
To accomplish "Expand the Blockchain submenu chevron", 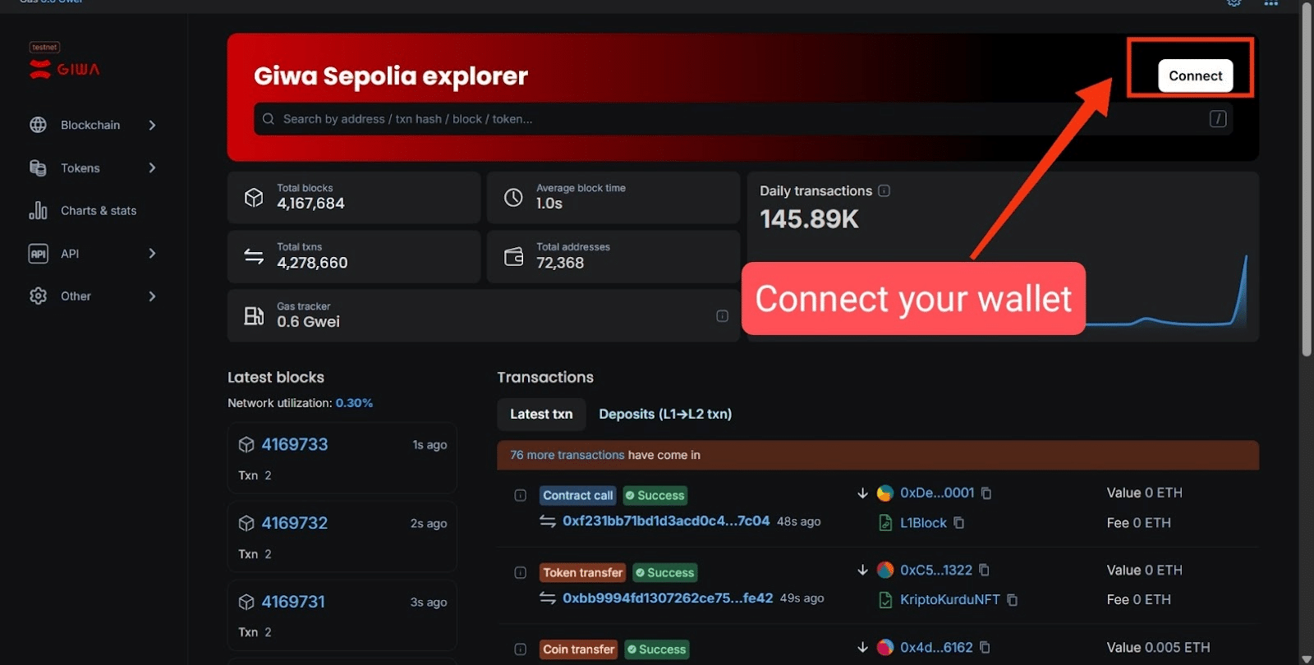I will point(152,125).
